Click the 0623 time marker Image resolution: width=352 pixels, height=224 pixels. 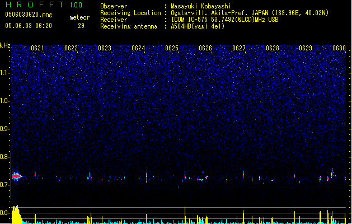[x=105, y=48]
